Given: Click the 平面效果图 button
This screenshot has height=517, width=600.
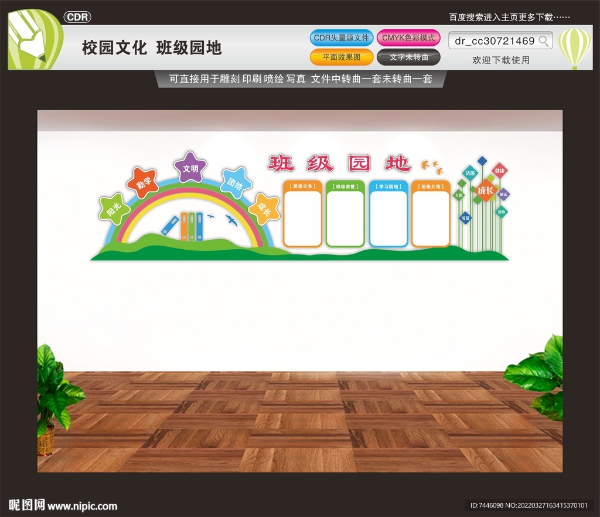Looking at the screenshot, I should click(x=341, y=57).
